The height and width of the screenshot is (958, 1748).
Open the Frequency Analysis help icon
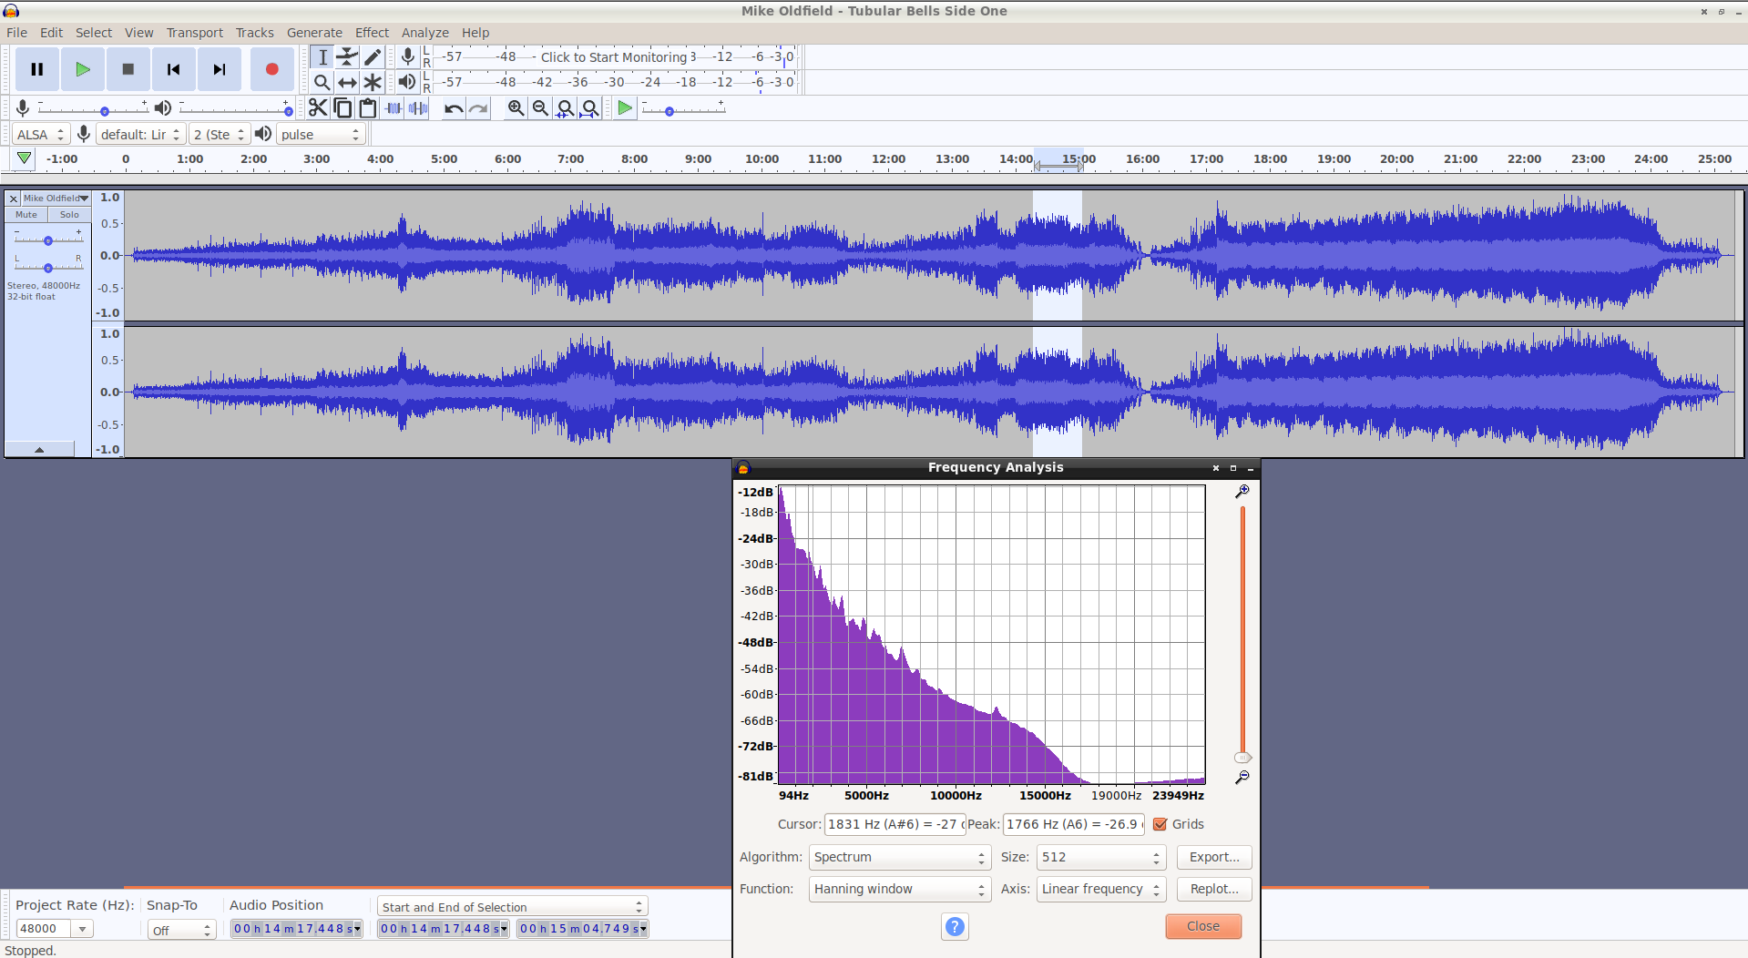(955, 926)
